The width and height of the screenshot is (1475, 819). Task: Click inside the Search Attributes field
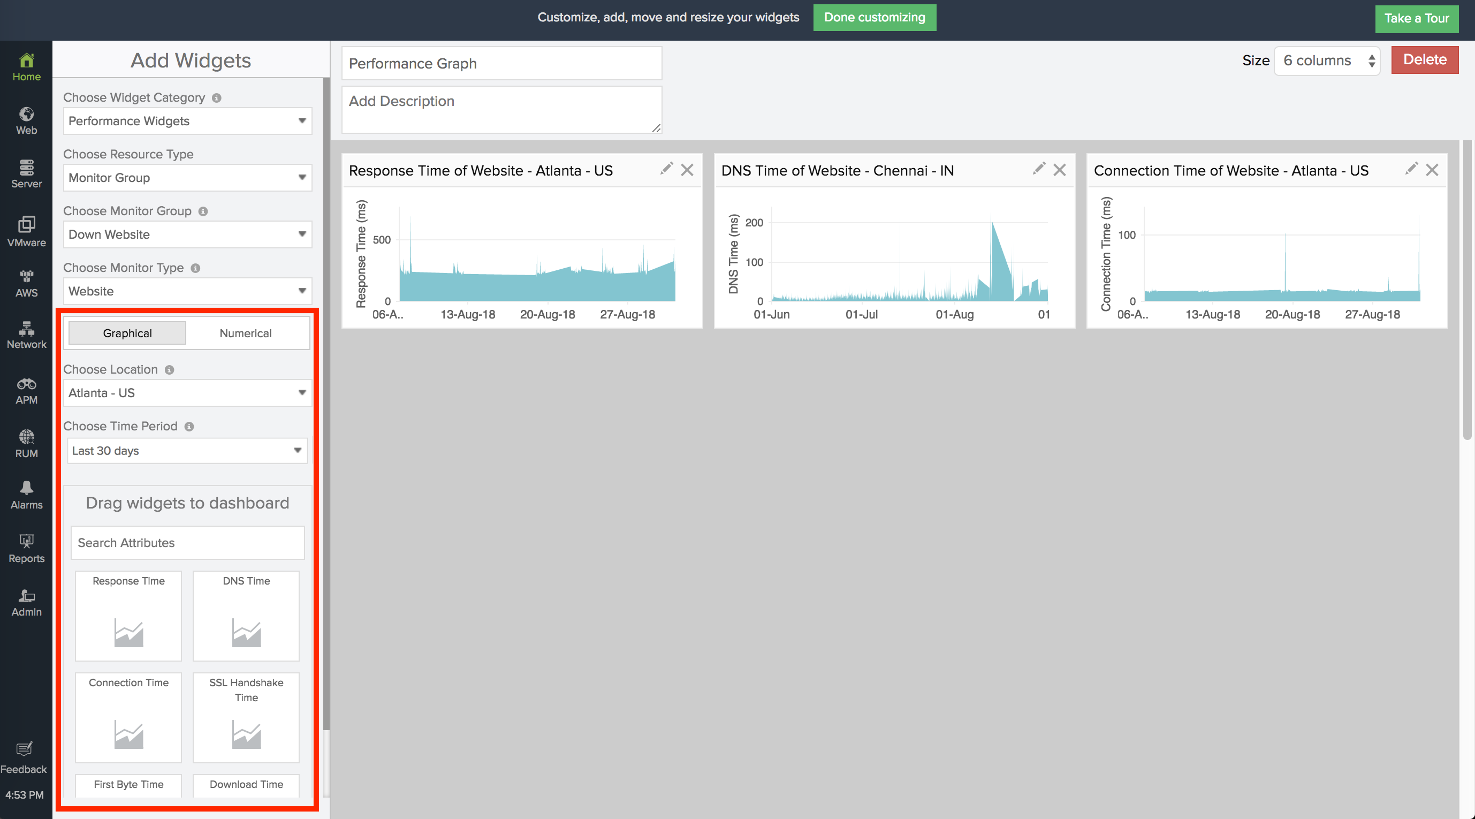[x=187, y=542]
